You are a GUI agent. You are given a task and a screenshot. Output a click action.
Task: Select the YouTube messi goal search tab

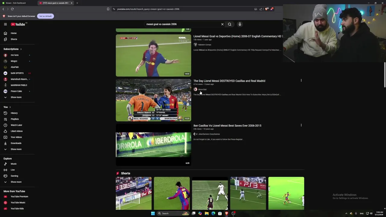(x=55, y=3)
